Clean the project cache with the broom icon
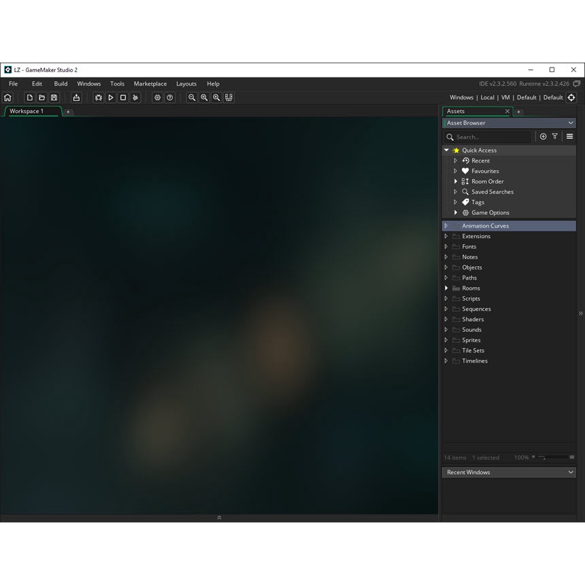This screenshot has height=585, width=585. pyautogui.click(x=135, y=97)
